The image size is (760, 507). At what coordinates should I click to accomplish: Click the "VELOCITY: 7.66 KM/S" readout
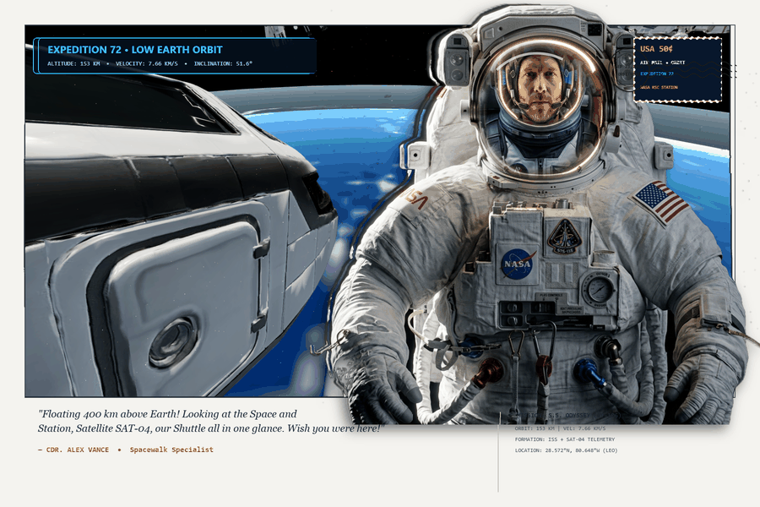click(x=146, y=63)
